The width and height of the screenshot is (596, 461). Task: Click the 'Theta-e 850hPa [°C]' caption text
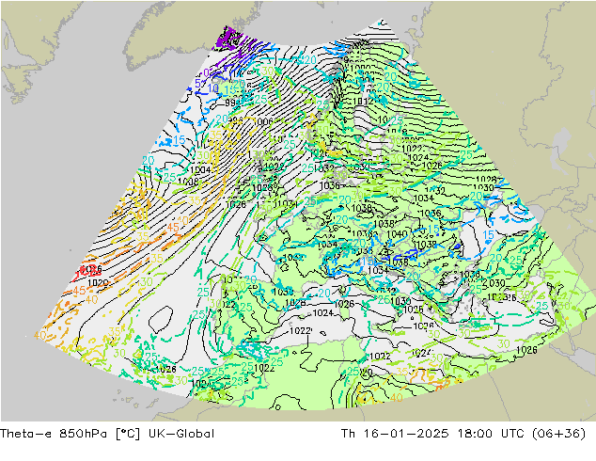point(70,434)
